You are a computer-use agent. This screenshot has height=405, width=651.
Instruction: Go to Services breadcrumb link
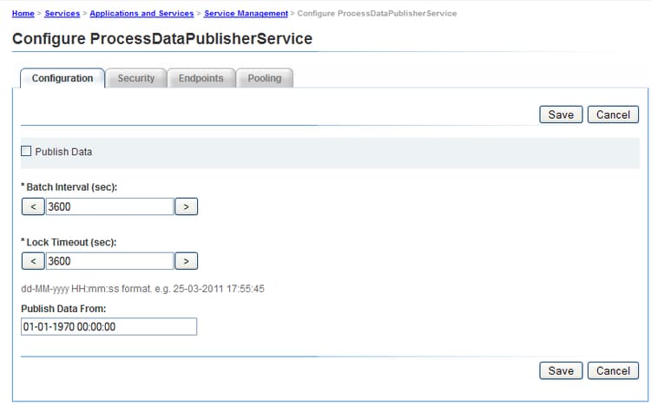[x=62, y=13]
